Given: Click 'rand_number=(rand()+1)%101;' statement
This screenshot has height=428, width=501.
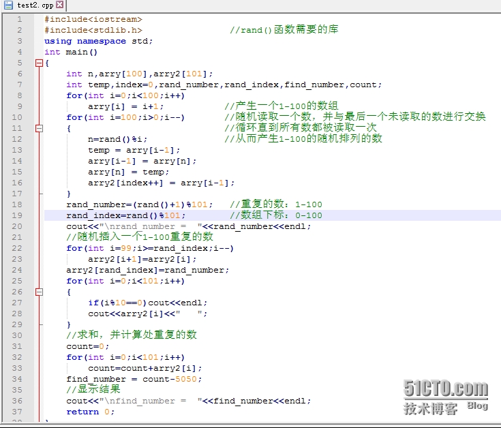Looking at the screenshot, I should (x=140, y=204).
